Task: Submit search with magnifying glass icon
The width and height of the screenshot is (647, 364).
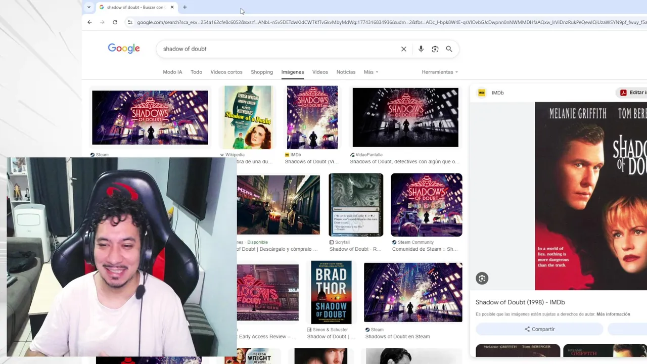Action: [449, 49]
